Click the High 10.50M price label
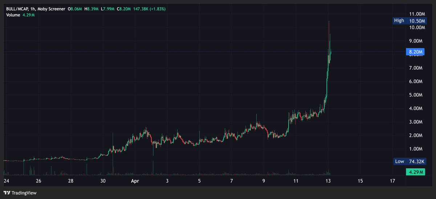The image size is (436, 199). (409, 21)
